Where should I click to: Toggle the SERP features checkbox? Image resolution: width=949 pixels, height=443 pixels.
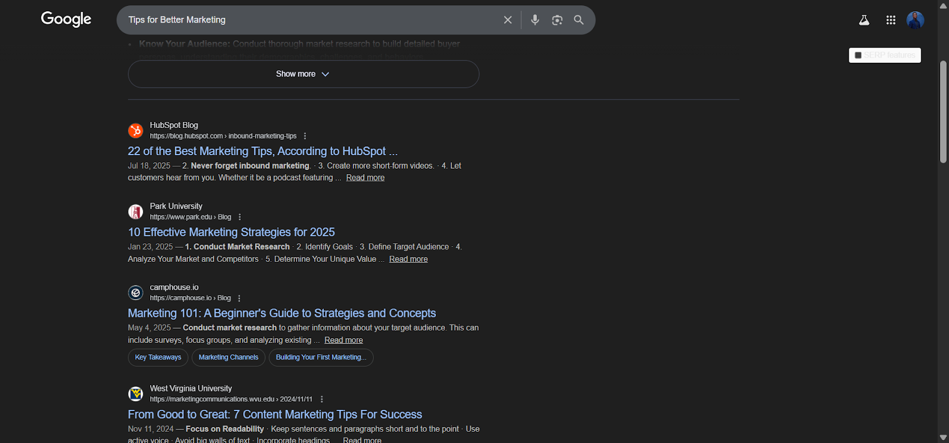[858, 55]
